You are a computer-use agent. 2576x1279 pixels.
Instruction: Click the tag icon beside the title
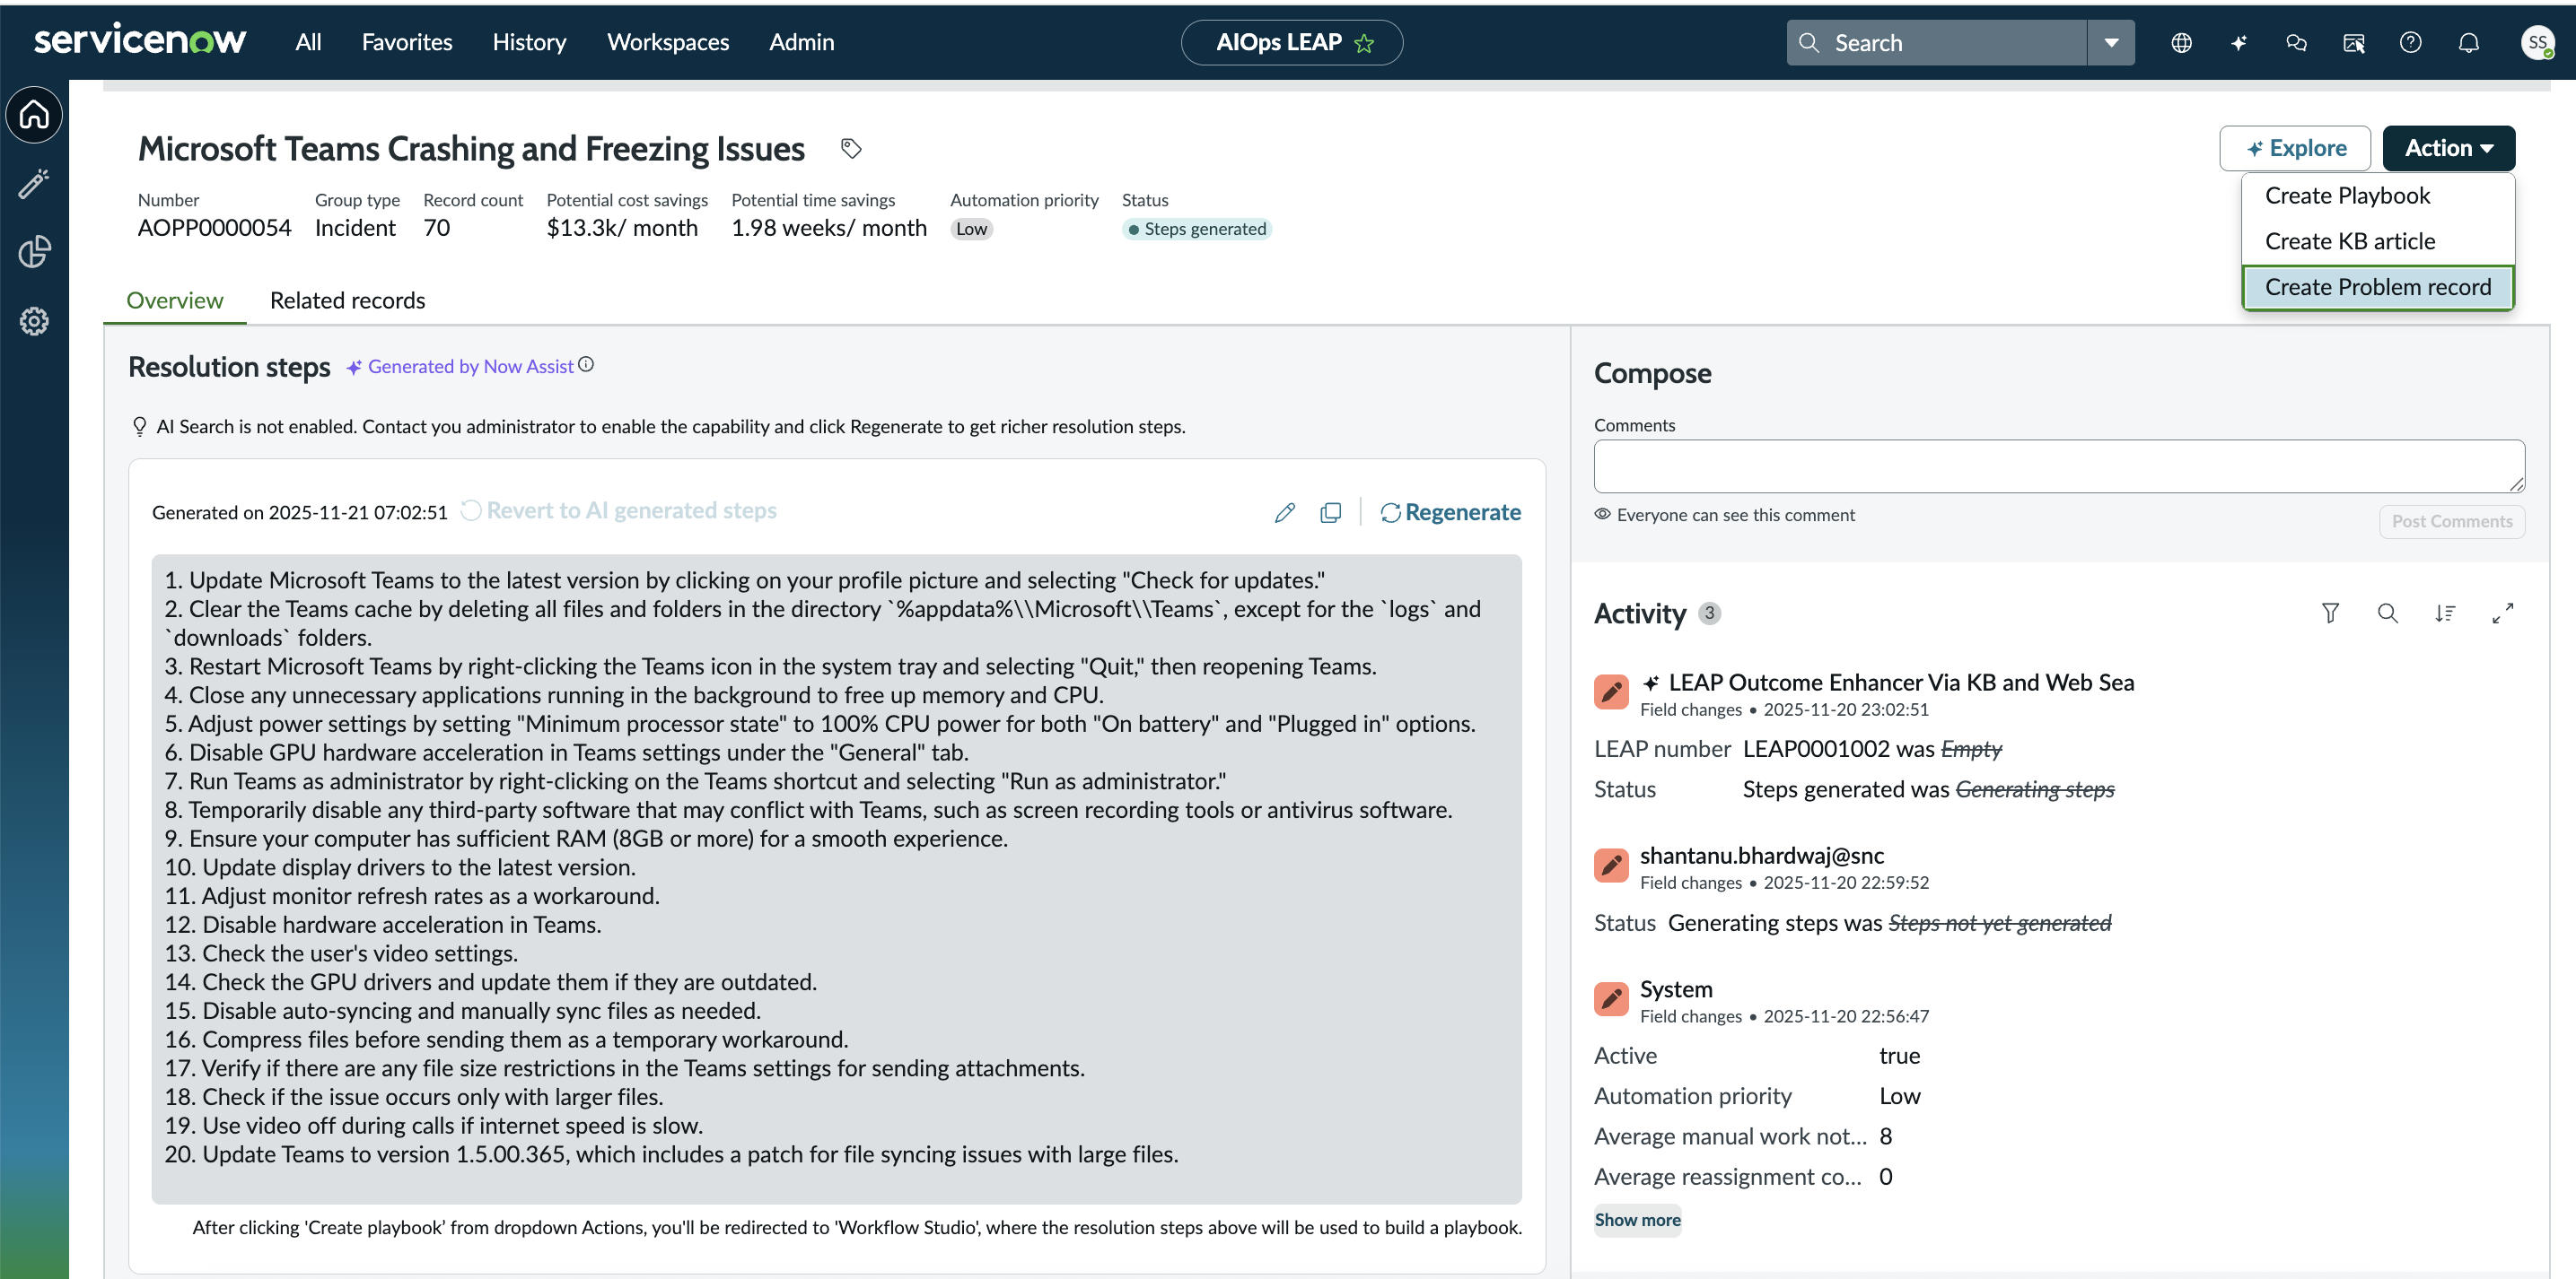[x=850, y=149]
